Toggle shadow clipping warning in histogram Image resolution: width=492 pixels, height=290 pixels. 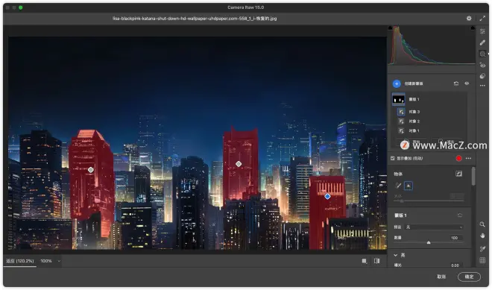coord(391,28)
